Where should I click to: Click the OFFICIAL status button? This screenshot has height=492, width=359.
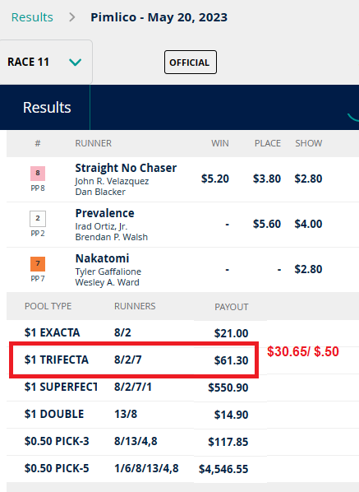pyautogui.click(x=191, y=63)
